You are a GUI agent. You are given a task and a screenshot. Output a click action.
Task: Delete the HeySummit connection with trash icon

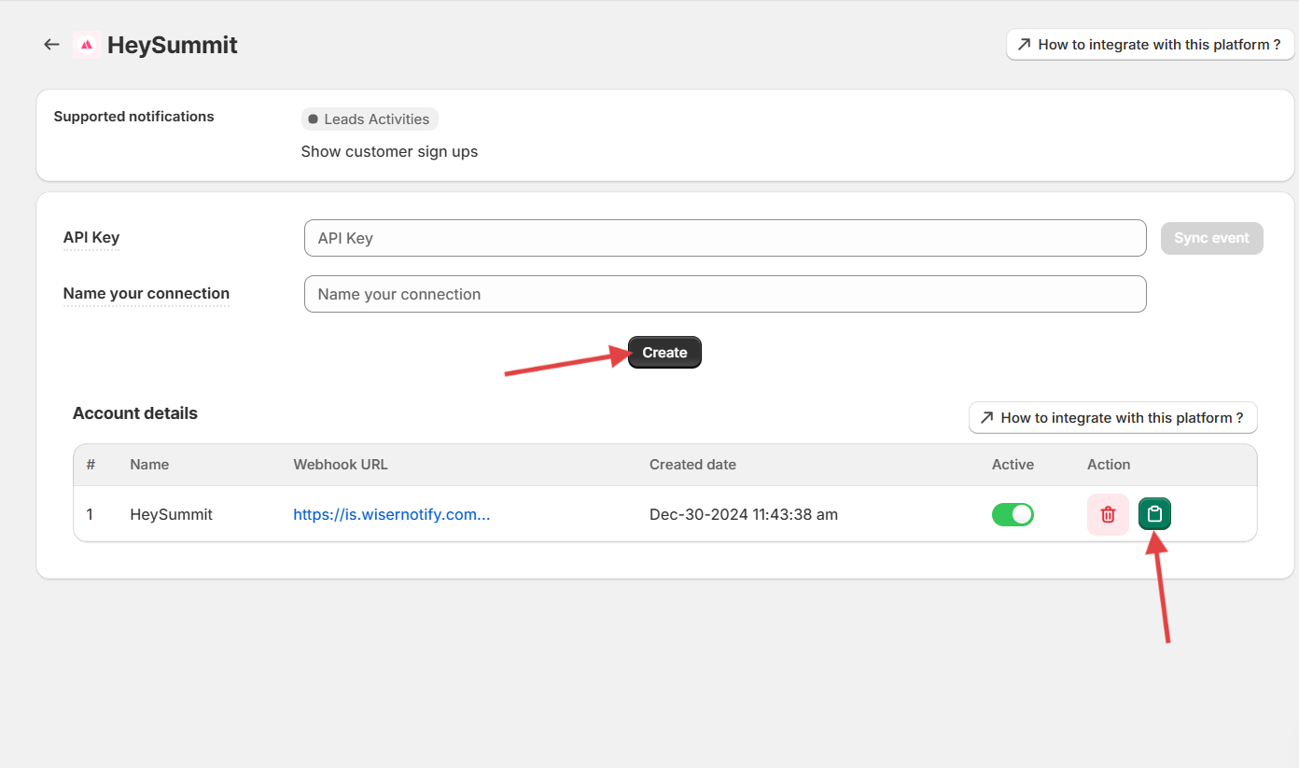[x=1108, y=514]
